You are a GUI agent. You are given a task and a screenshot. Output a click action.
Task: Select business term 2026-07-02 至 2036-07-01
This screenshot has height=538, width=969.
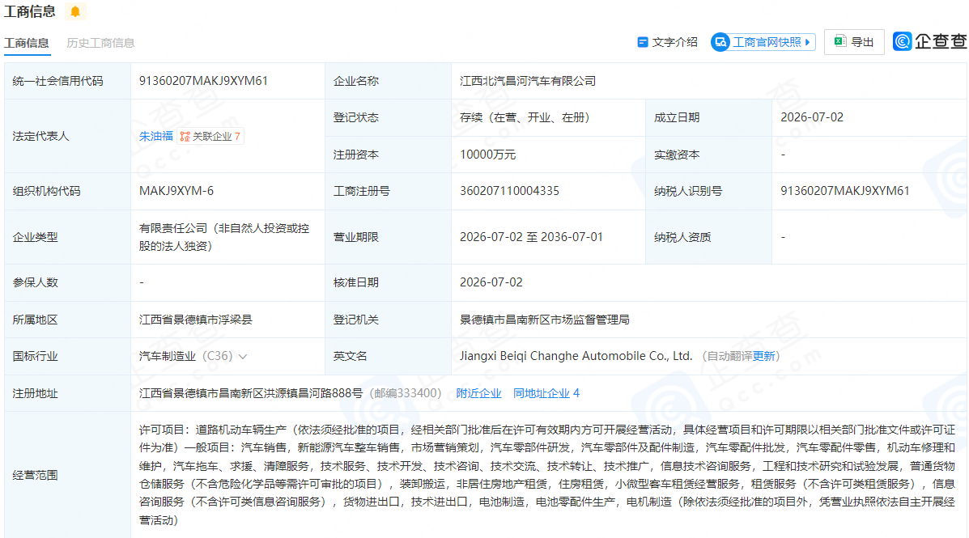531,237
